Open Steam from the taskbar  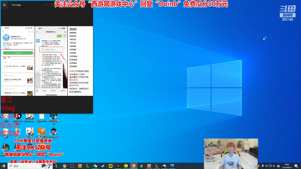[103, 166]
